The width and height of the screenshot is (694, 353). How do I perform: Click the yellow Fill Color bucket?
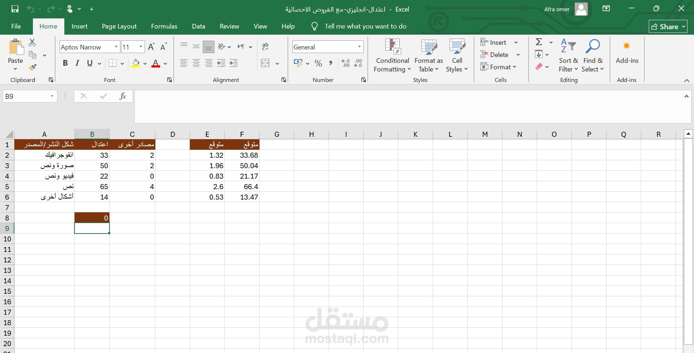click(136, 63)
